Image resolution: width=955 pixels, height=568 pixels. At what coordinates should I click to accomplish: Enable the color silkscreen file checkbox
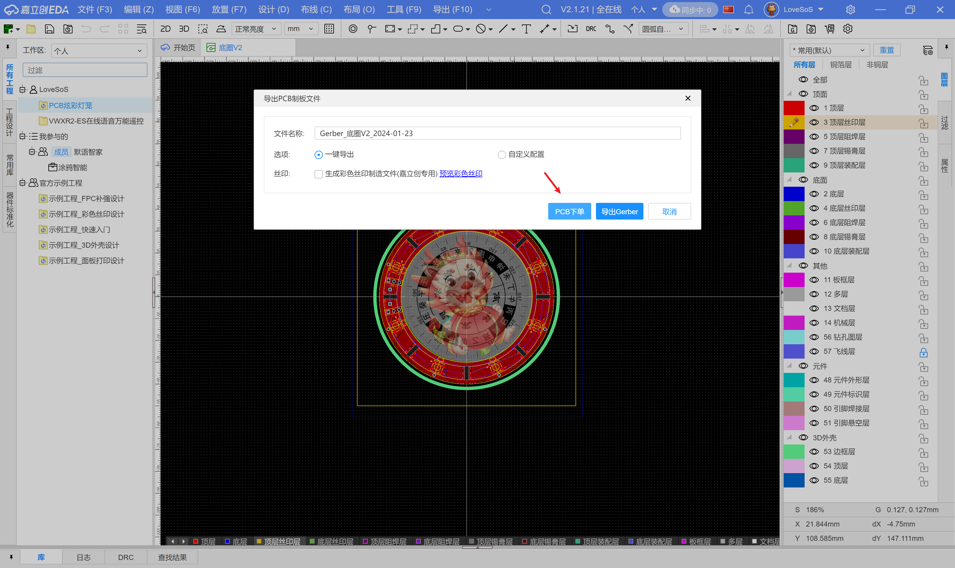pos(318,174)
